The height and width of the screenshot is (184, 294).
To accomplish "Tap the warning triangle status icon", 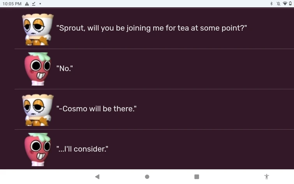I will pos(27,4).
